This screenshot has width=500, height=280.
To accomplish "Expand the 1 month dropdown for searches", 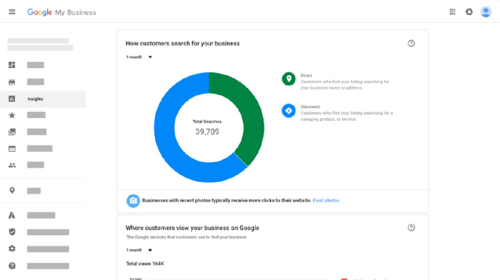I will (x=139, y=57).
